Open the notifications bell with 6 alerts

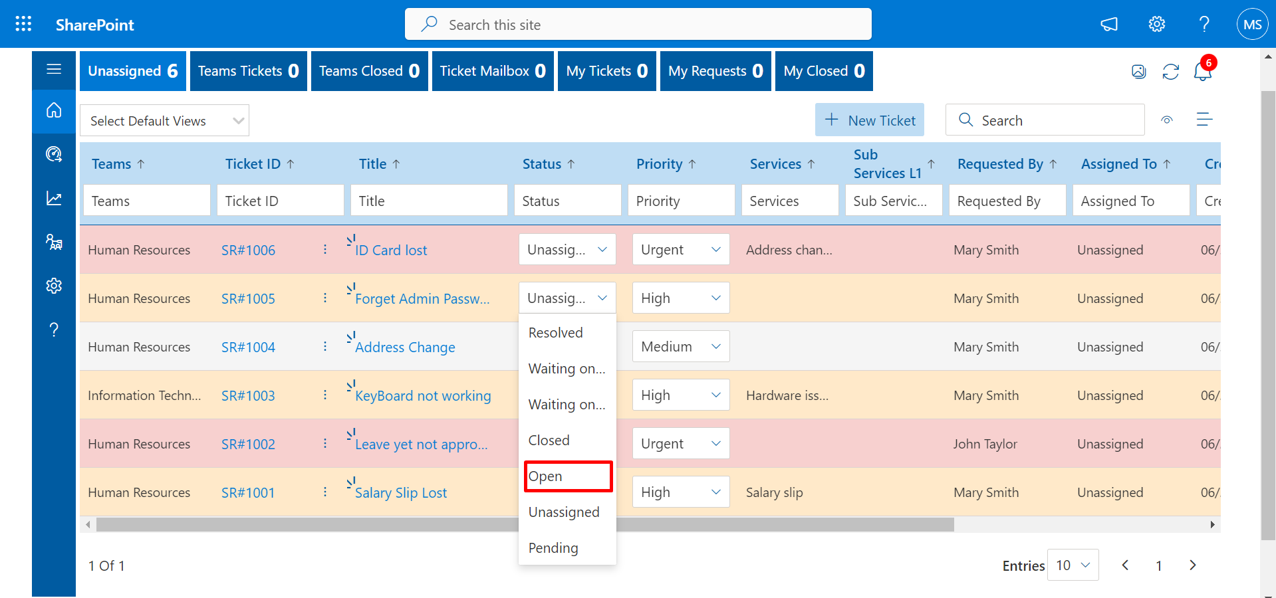1203,70
